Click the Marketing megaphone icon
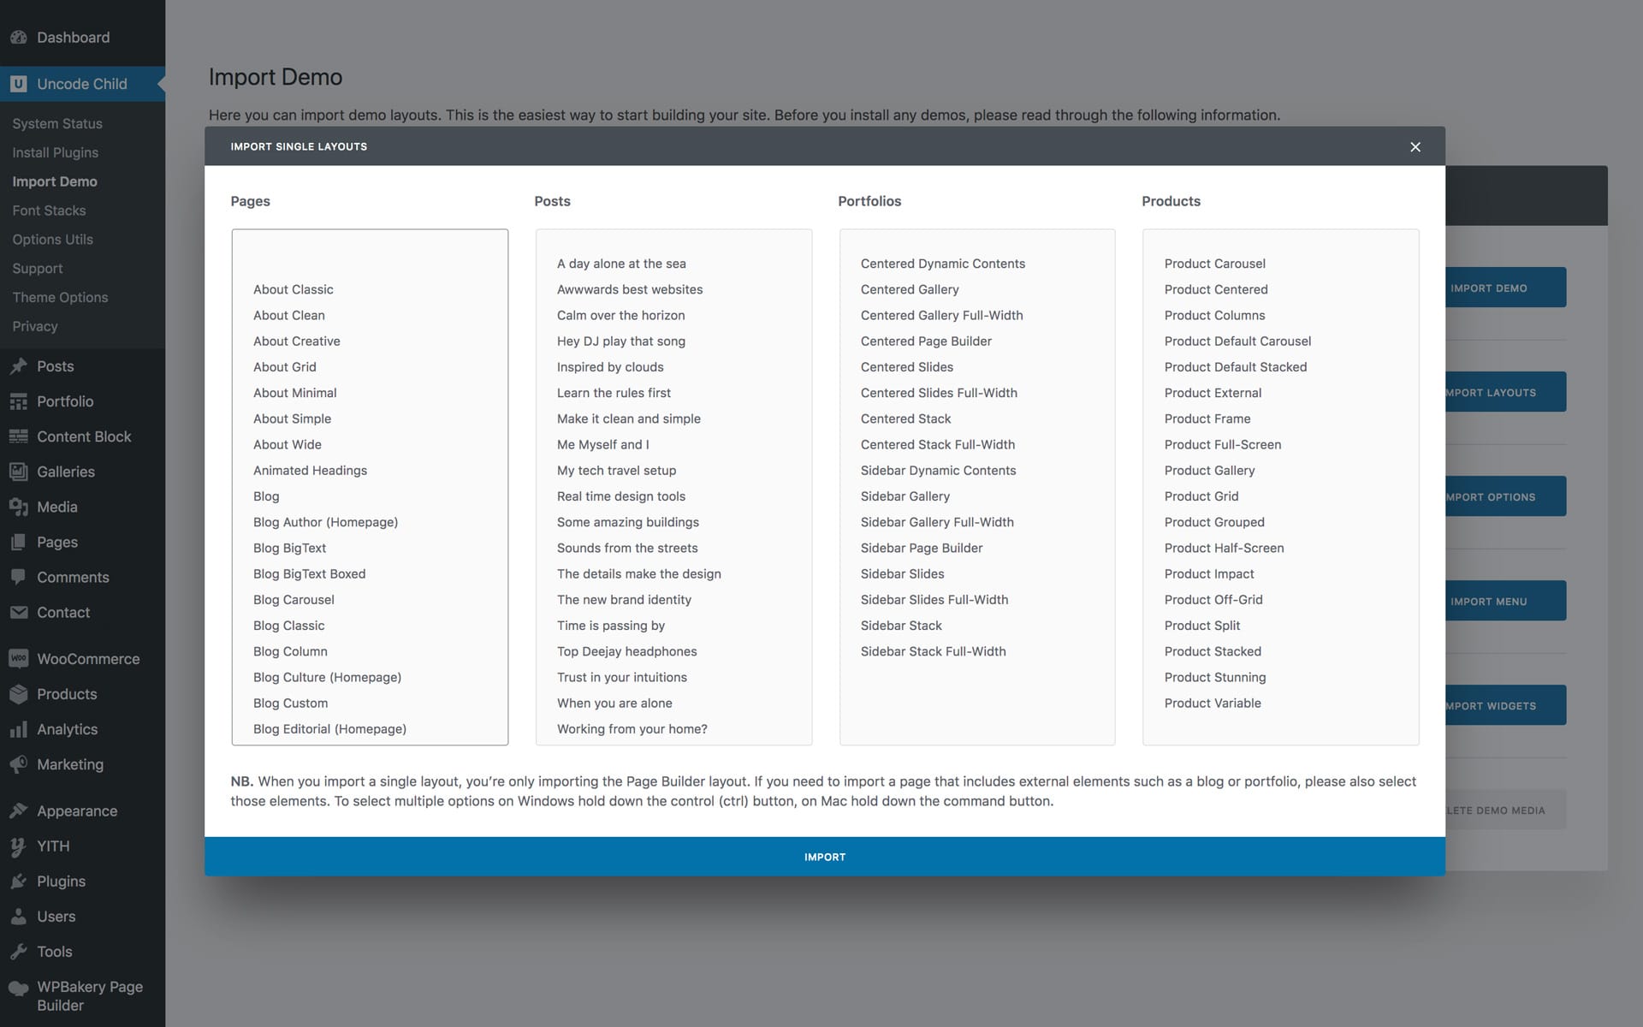1643x1027 pixels. tap(18, 764)
